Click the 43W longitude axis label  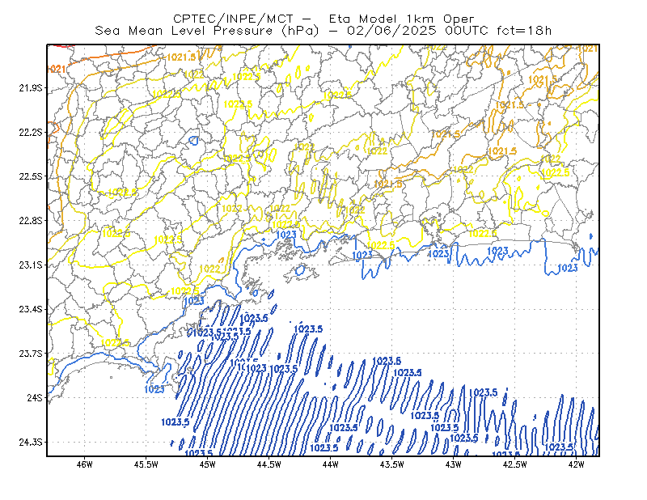coord(454,464)
